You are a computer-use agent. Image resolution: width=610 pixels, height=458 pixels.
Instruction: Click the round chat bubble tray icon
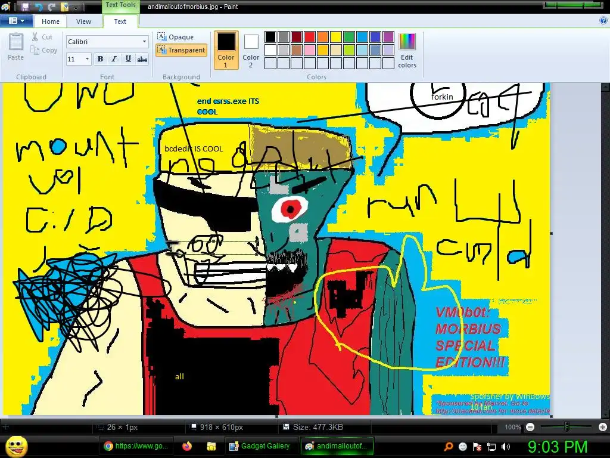(462, 447)
